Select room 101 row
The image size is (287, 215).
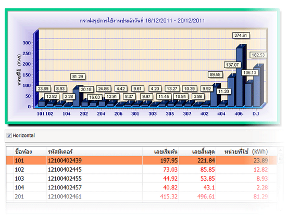pos(141,160)
